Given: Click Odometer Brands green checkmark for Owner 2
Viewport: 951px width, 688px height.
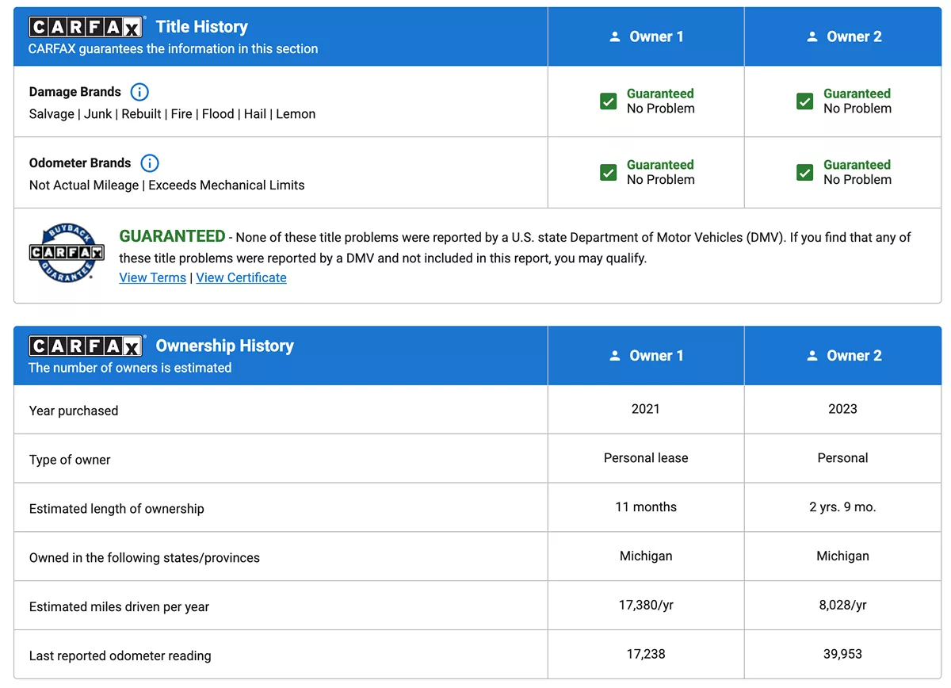Looking at the screenshot, I should tap(805, 173).
